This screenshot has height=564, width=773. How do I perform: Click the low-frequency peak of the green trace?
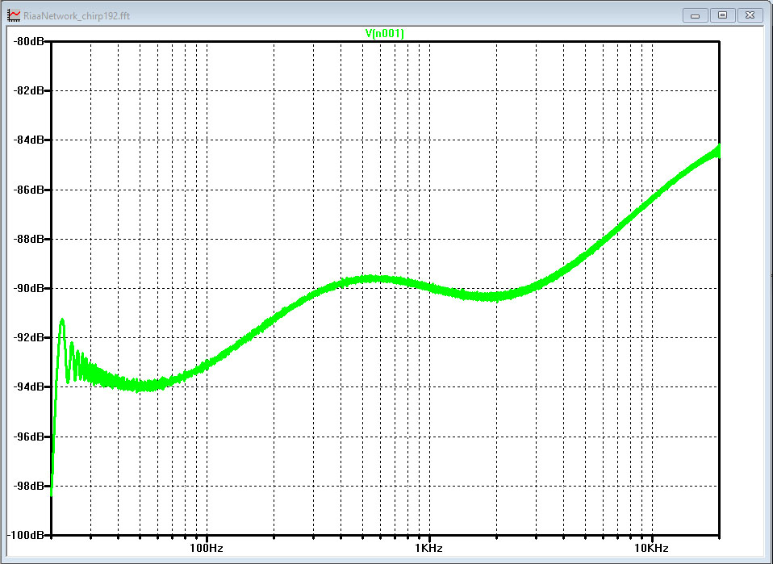point(62,321)
